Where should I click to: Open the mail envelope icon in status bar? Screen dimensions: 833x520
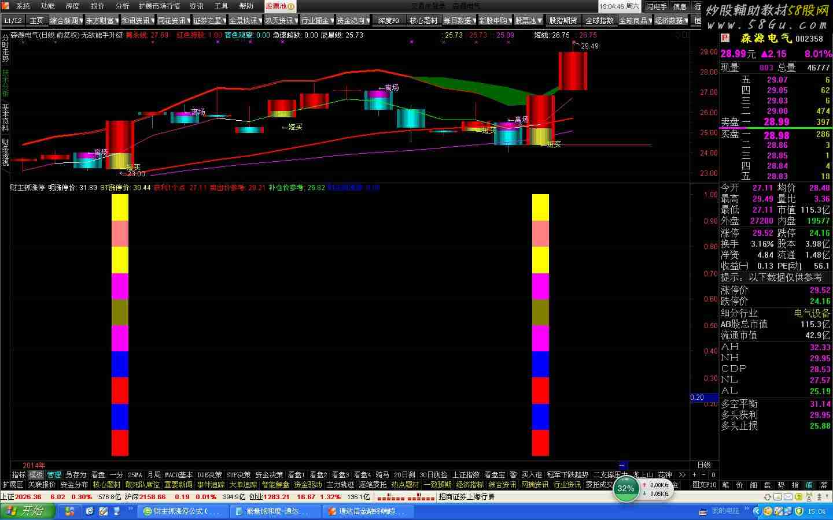coord(790,497)
